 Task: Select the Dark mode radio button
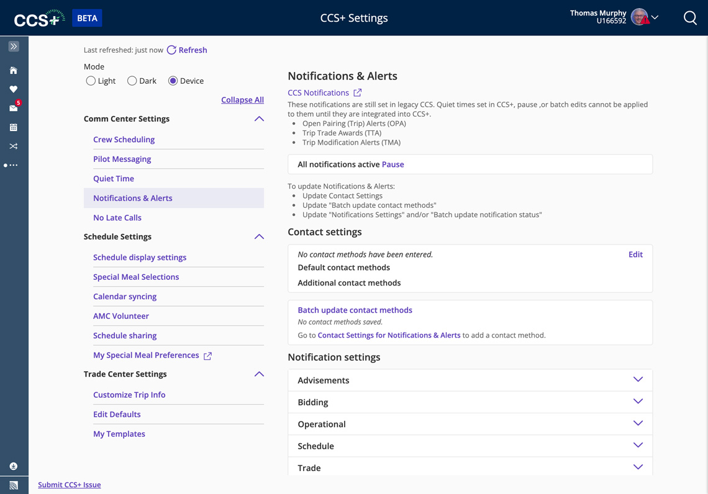(132, 81)
